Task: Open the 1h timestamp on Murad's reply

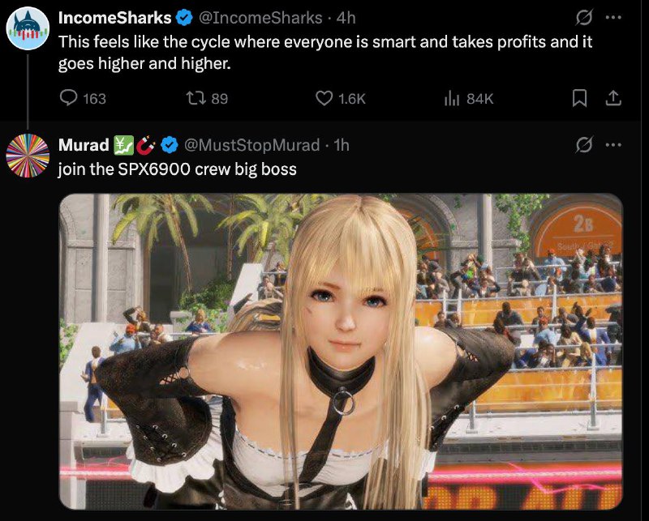Action: click(x=342, y=145)
